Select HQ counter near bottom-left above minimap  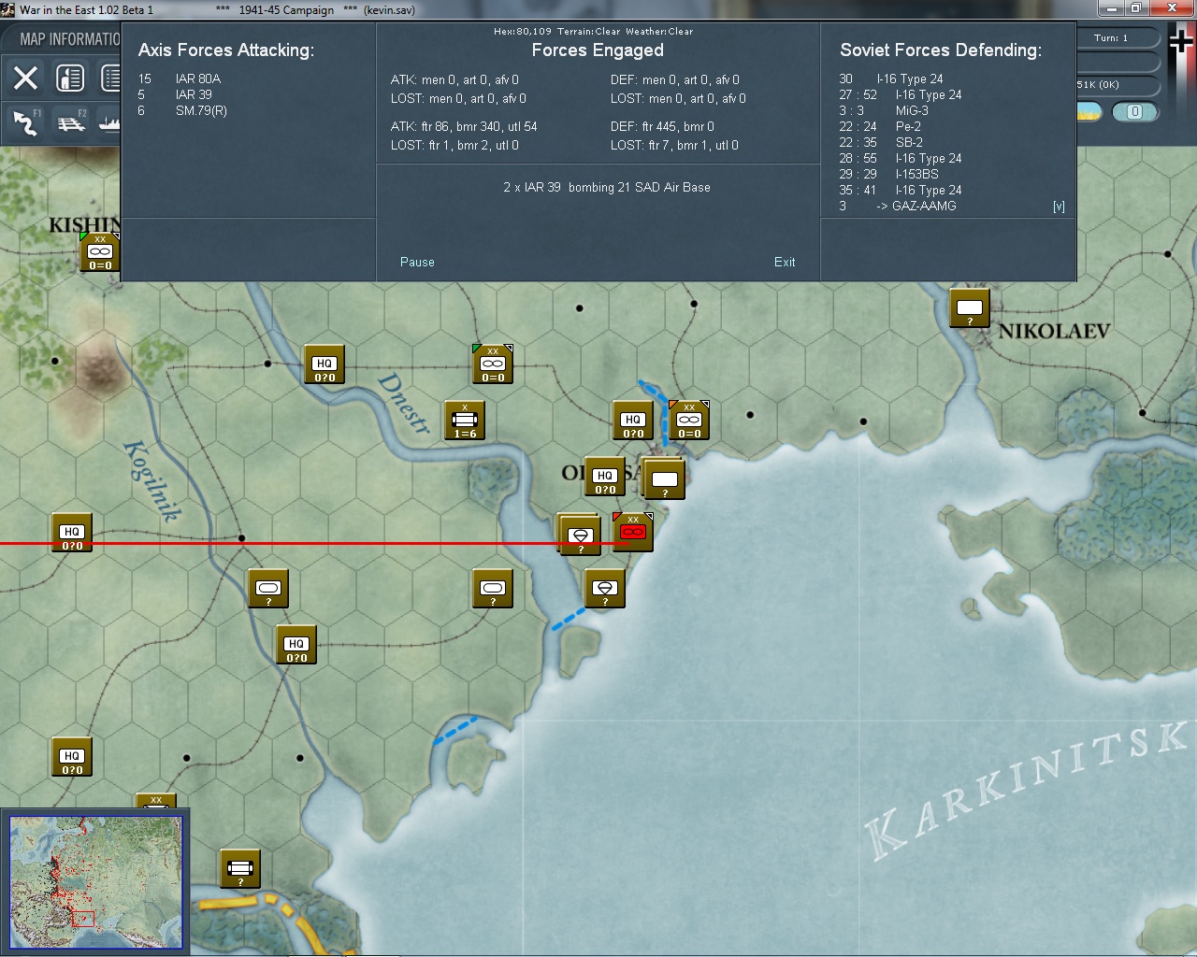(x=72, y=757)
